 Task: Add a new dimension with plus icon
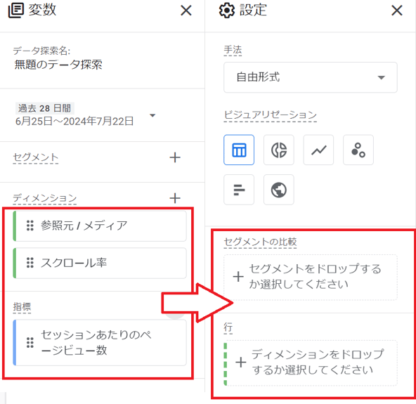point(175,198)
